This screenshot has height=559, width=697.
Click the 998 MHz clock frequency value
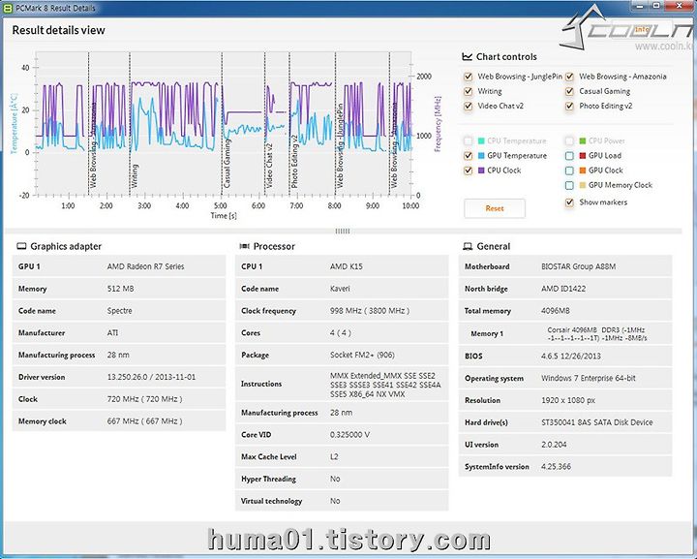tap(370, 311)
